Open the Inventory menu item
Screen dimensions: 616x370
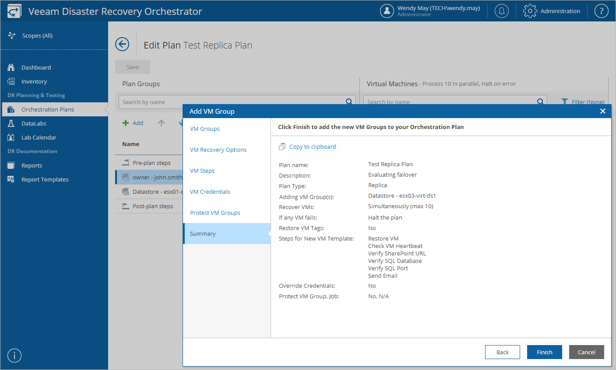(54, 81)
